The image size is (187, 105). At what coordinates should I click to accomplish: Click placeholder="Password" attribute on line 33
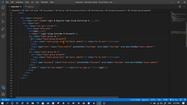click(x=89, y=62)
